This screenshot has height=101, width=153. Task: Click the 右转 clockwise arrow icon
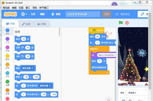22,48
